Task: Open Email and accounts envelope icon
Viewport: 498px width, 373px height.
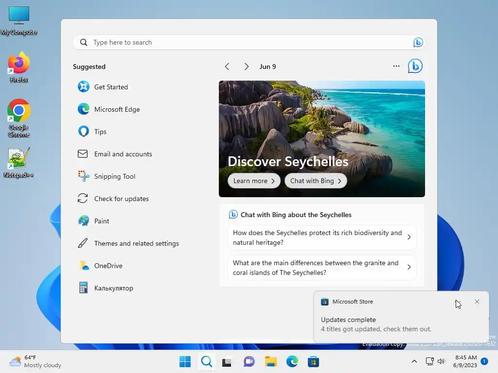Action: coord(83,154)
